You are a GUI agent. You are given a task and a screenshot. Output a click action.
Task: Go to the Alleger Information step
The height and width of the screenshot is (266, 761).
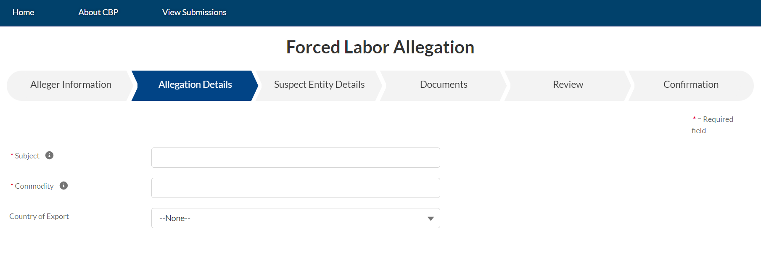pos(71,85)
